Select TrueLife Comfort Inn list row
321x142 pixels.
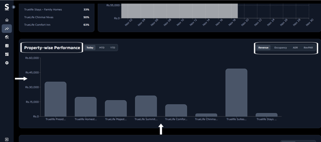click(57, 25)
